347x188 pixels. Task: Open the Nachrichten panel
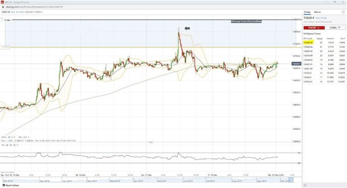click(x=11, y=185)
